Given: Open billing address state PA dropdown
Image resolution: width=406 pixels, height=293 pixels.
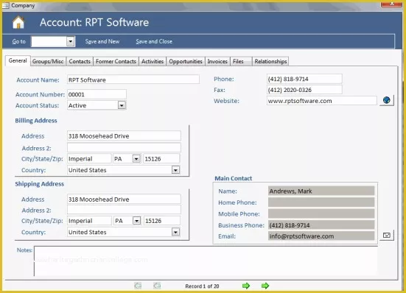Looking at the screenshot, I should coord(136,158).
